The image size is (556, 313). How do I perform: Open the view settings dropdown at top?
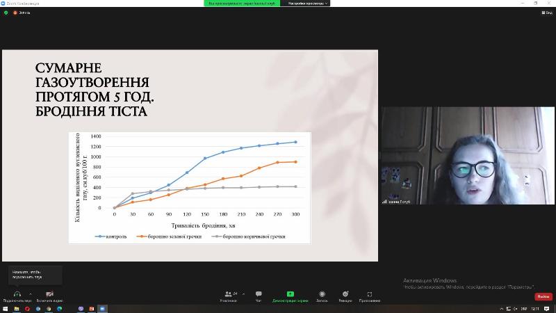click(x=307, y=3)
